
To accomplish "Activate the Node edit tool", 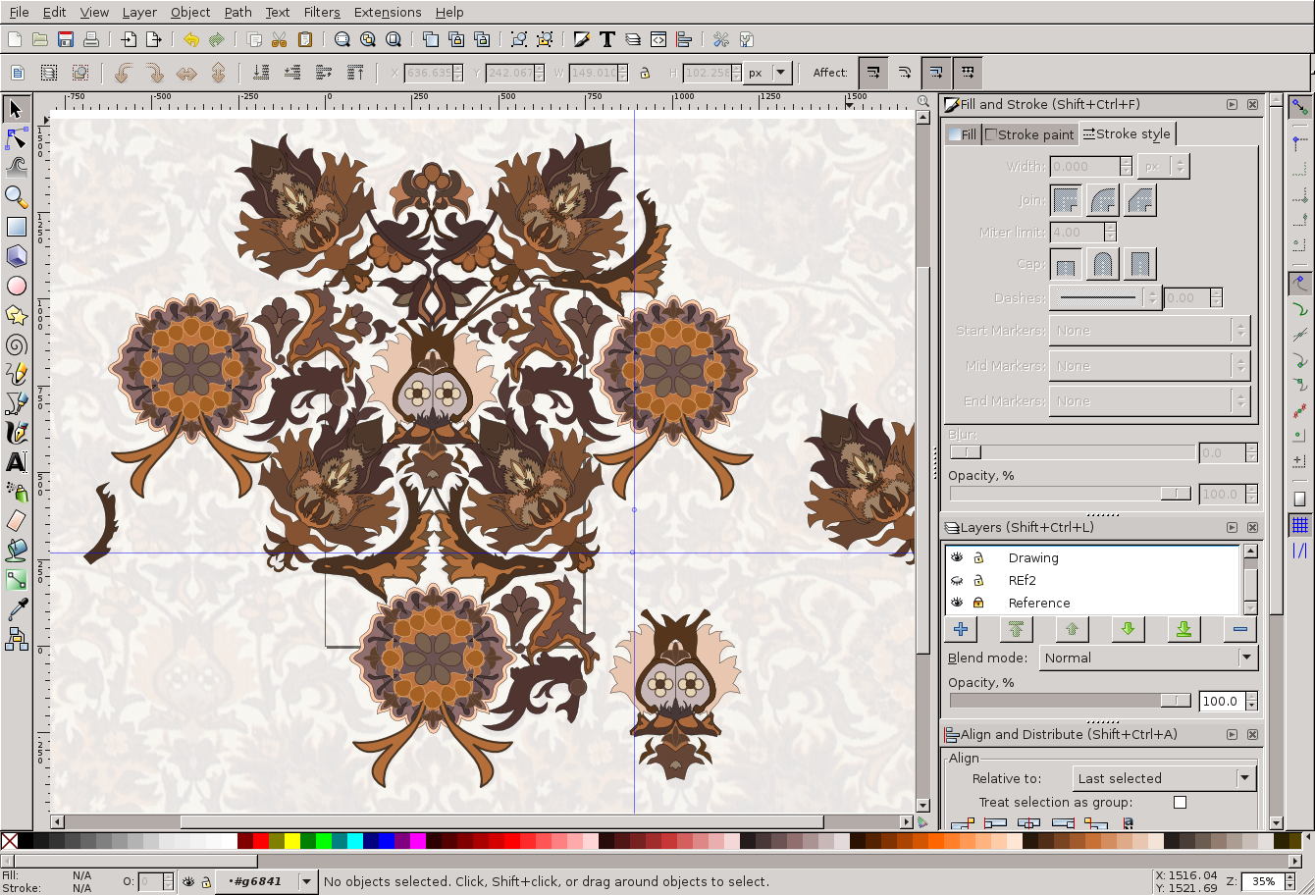I will (16, 137).
